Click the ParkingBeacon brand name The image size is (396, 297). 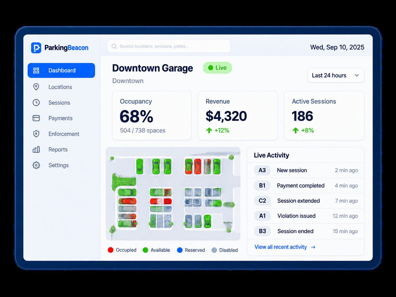[66, 48]
